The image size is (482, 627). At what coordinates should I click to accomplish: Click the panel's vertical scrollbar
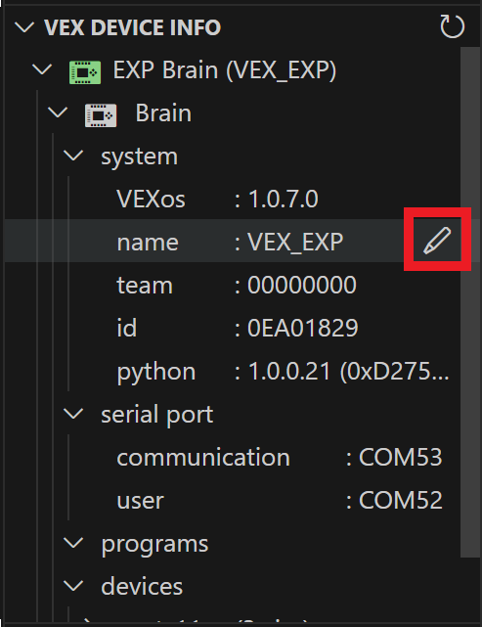(470, 302)
